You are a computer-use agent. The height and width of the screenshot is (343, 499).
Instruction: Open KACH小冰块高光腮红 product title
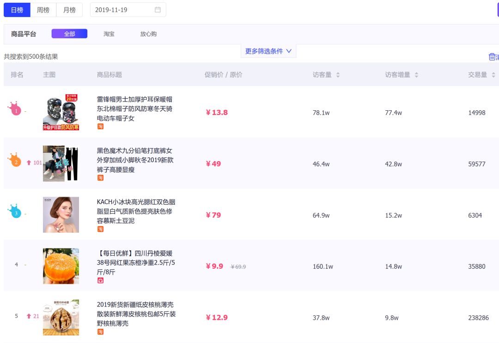136,211
